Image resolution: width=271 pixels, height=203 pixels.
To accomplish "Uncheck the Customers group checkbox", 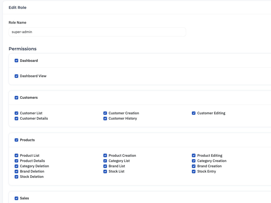I will coord(17,98).
